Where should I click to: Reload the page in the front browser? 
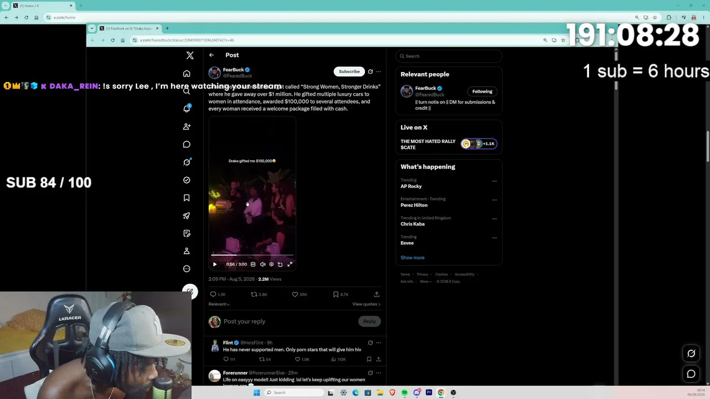113,40
